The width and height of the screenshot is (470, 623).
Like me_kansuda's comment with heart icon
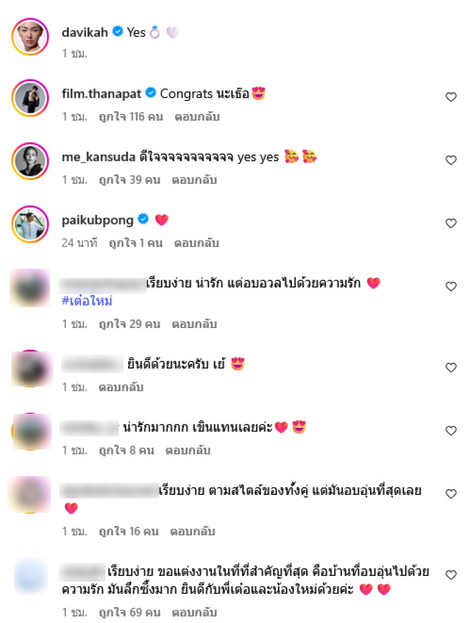click(451, 160)
